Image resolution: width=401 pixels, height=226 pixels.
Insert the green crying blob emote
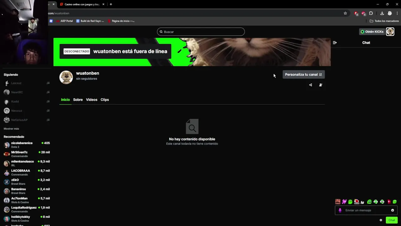point(369,202)
